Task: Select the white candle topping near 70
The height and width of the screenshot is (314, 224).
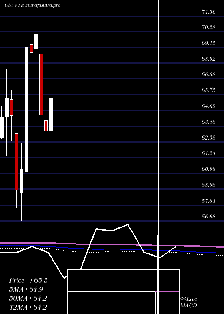Action: coord(36,42)
